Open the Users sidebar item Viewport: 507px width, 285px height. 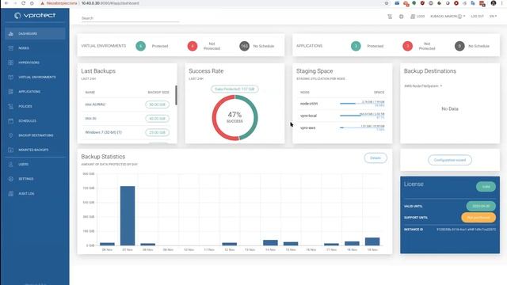(x=35, y=165)
